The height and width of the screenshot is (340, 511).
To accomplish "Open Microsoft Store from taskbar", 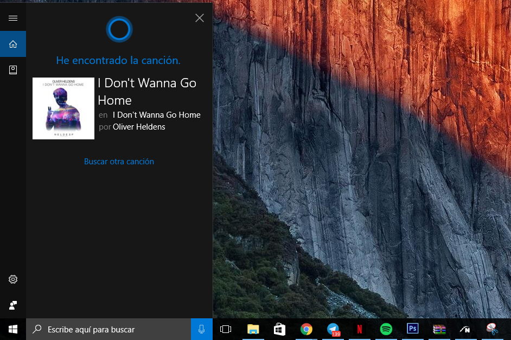I will (x=279, y=329).
